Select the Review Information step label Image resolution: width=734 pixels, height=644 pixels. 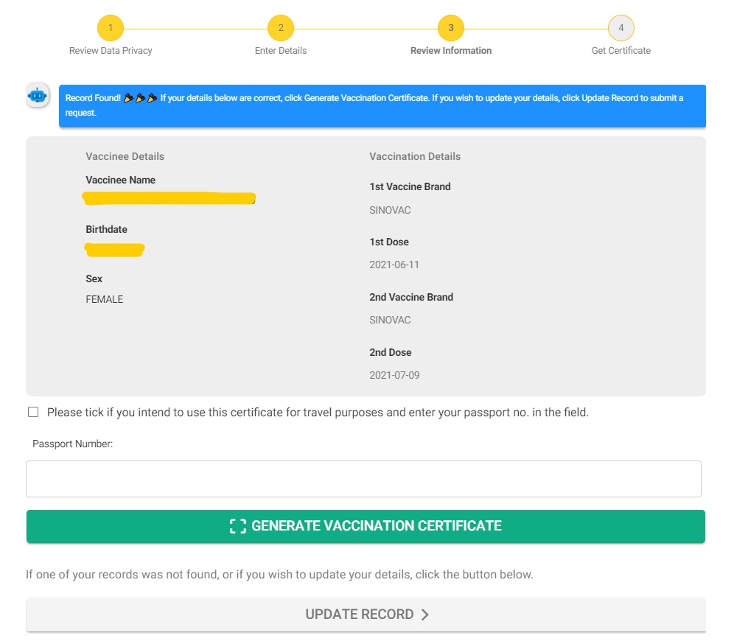tap(451, 51)
